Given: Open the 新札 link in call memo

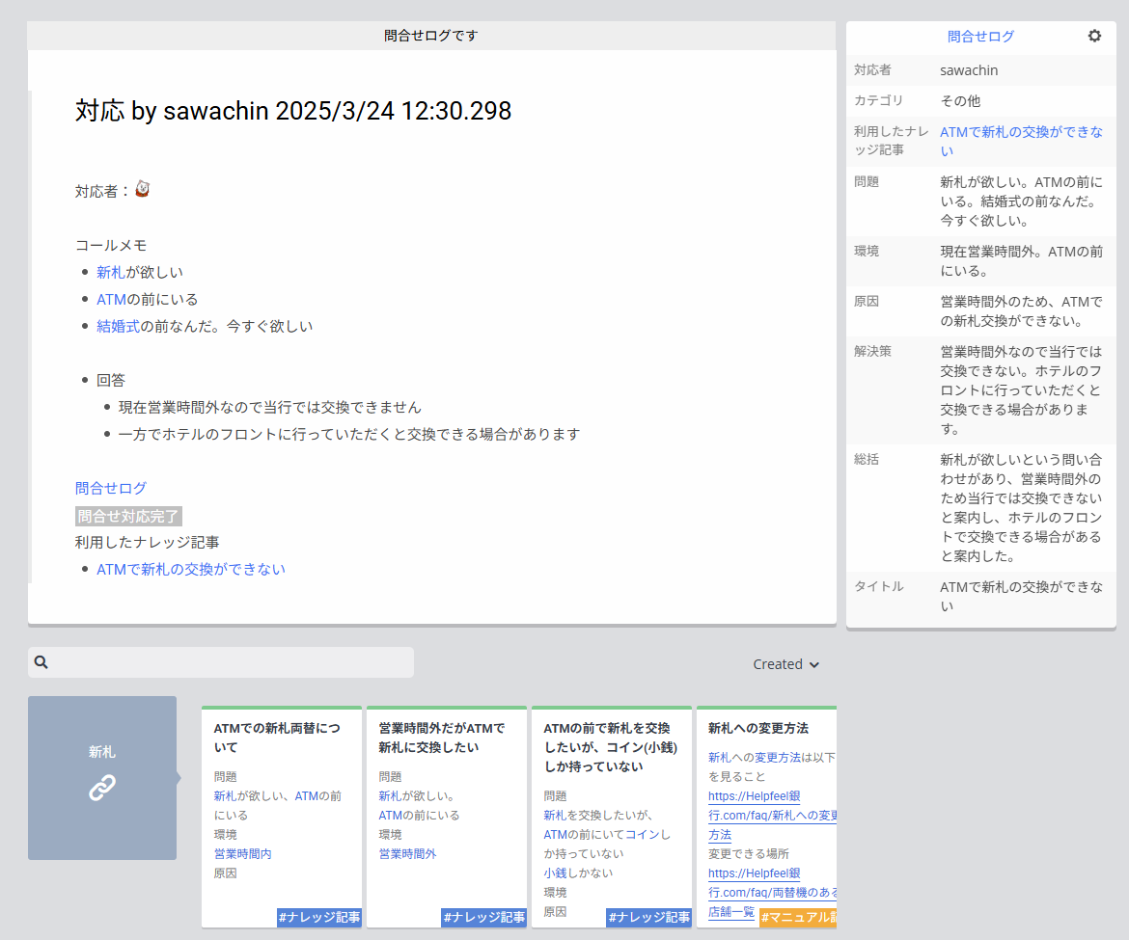Looking at the screenshot, I should (x=111, y=272).
